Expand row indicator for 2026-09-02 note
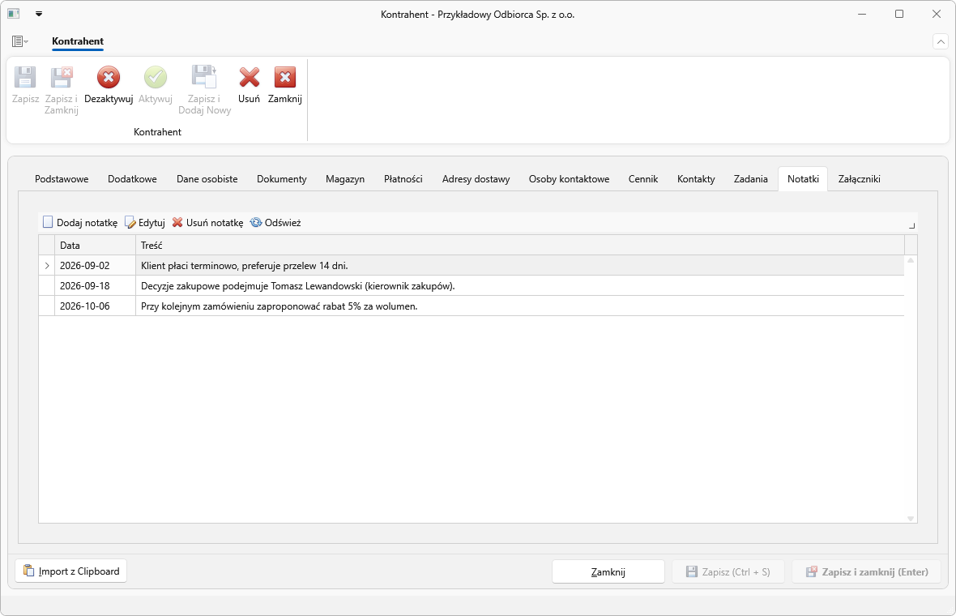Viewport: 956px width, 616px height. (x=47, y=265)
